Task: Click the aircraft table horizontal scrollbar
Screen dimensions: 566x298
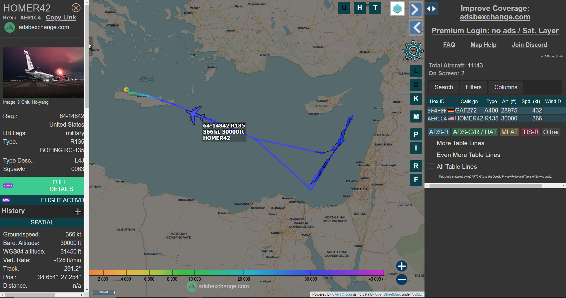Action: (x=486, y=186)
